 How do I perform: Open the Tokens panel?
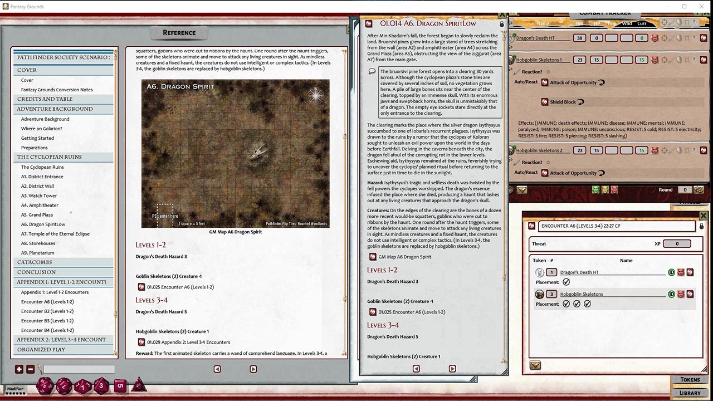click(x=690, y=379)
